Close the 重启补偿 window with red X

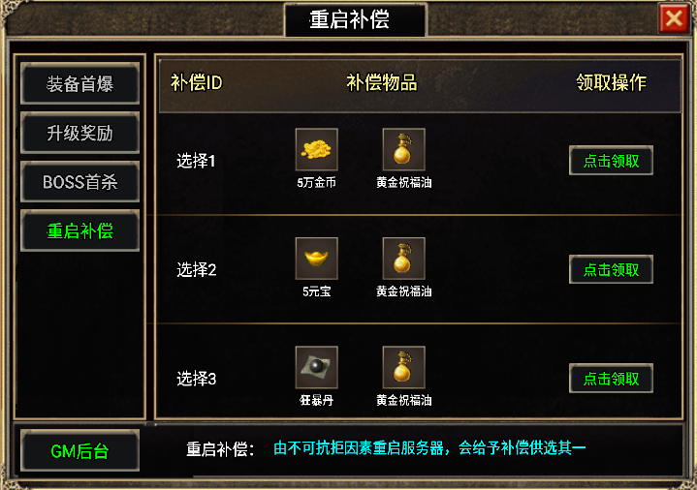click(674, 18)
